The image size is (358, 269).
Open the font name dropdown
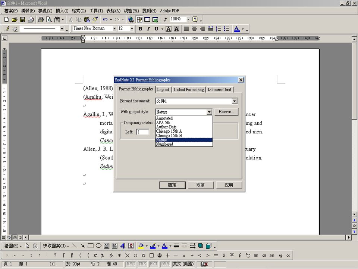pos(114,29)
